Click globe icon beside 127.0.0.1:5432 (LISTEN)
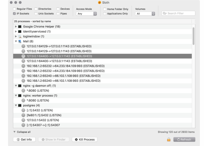 click(23, 120)
